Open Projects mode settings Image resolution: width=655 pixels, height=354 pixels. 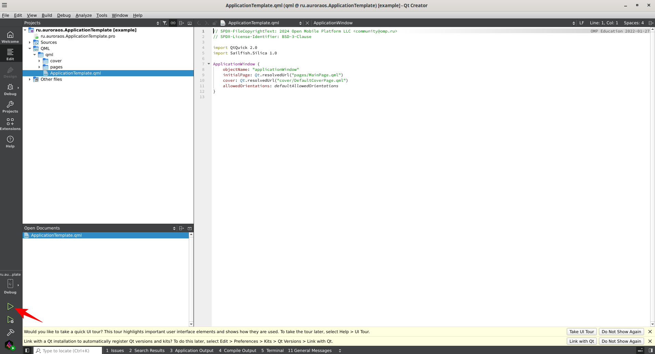click(10, 107)
